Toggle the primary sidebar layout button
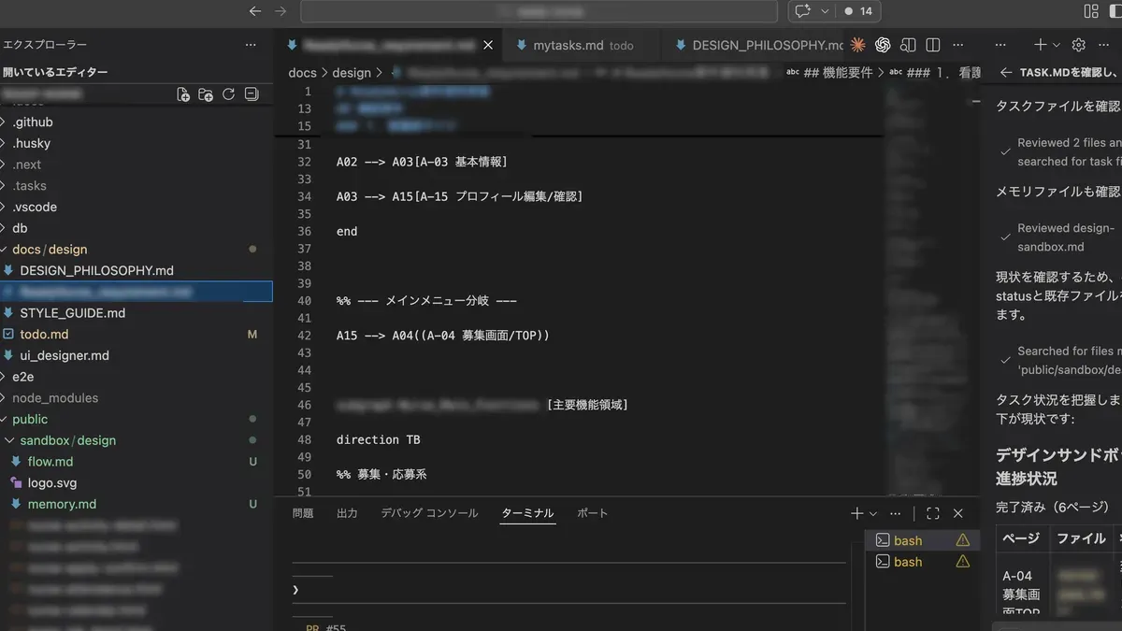The height and width of the screenshot is (631, 1122). [1091, 11]
